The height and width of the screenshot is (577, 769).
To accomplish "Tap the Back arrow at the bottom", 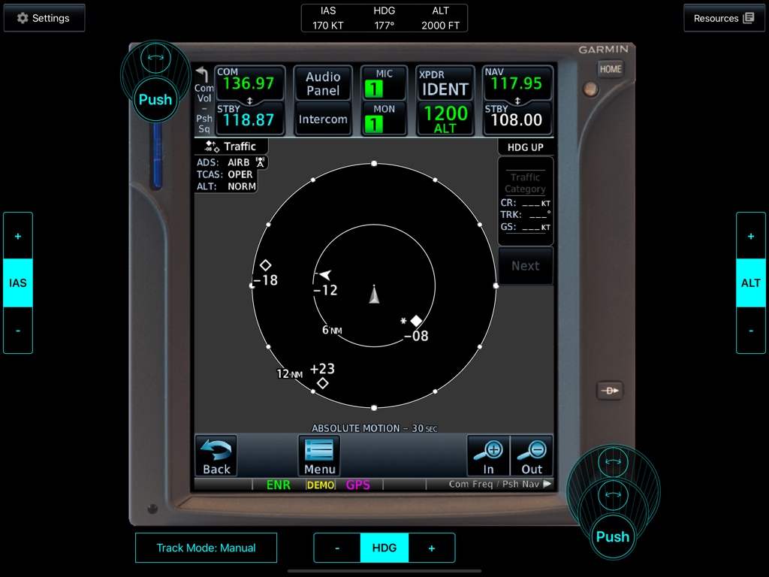I will tap(216, 455).
